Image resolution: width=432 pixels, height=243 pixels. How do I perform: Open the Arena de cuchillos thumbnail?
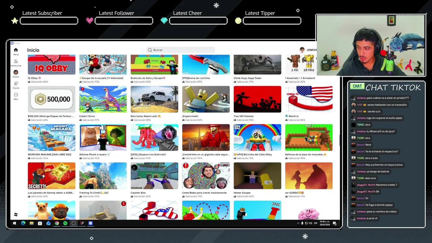coord(206,64)
